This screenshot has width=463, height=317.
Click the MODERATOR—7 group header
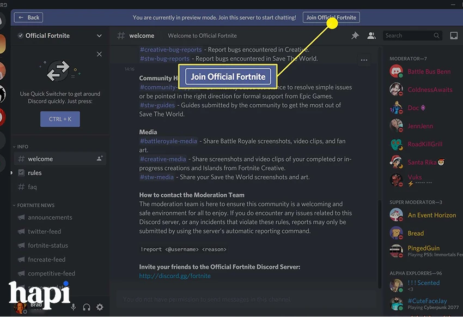tap(408, 58)
